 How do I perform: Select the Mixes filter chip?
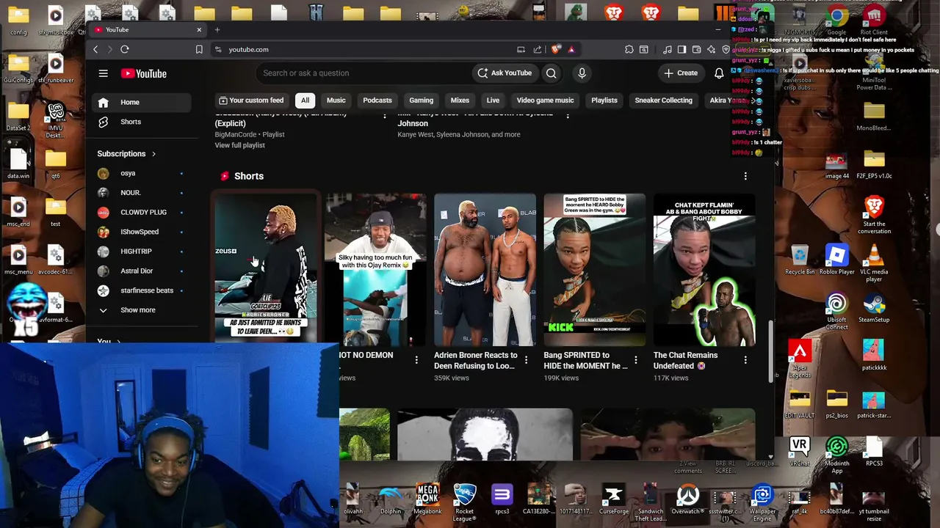[x=460, y=100]
